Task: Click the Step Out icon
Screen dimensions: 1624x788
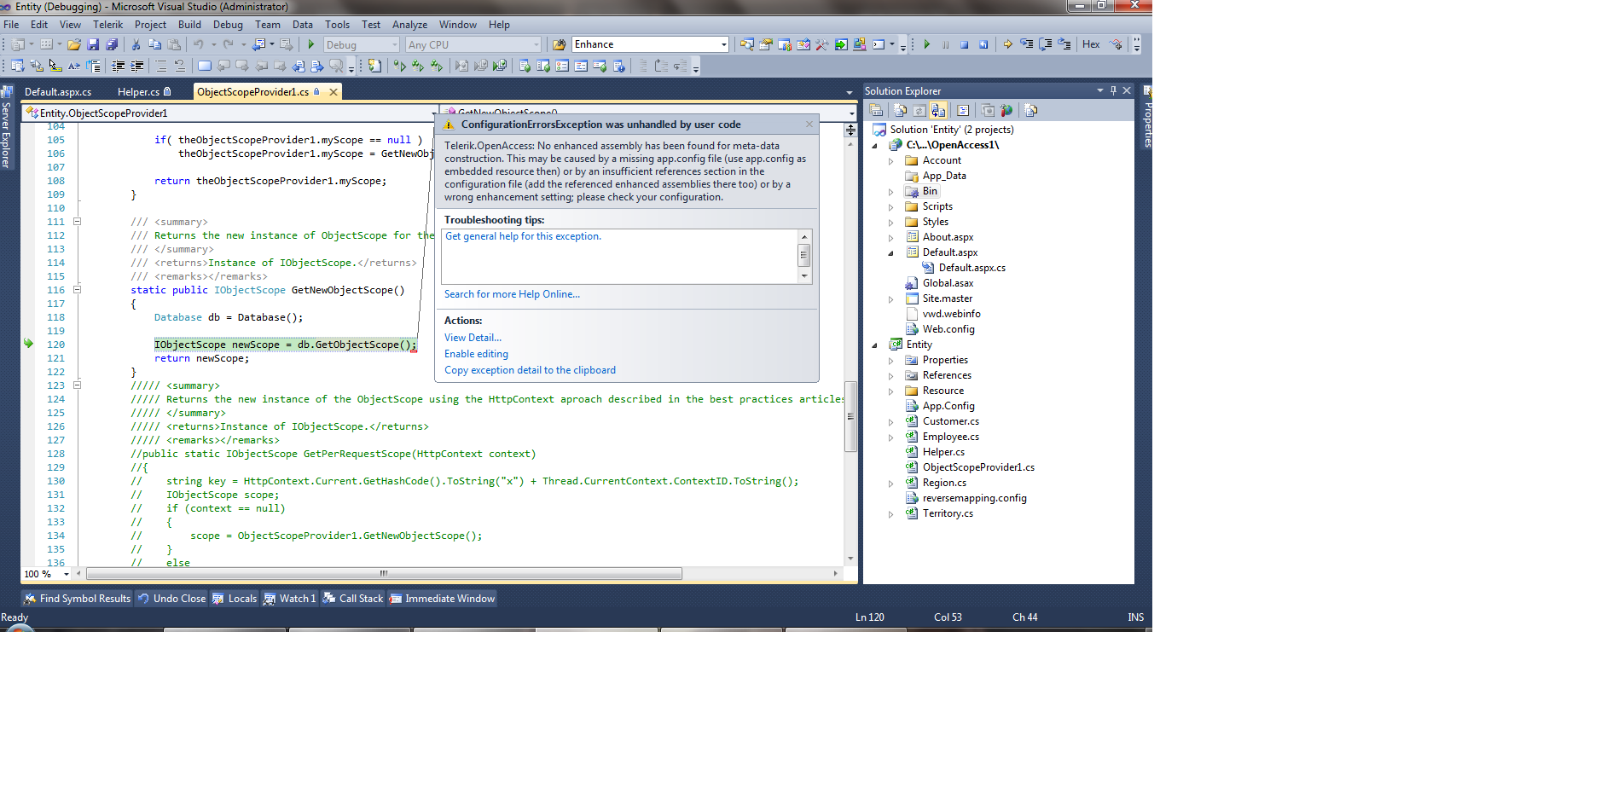Action: 1064,44
